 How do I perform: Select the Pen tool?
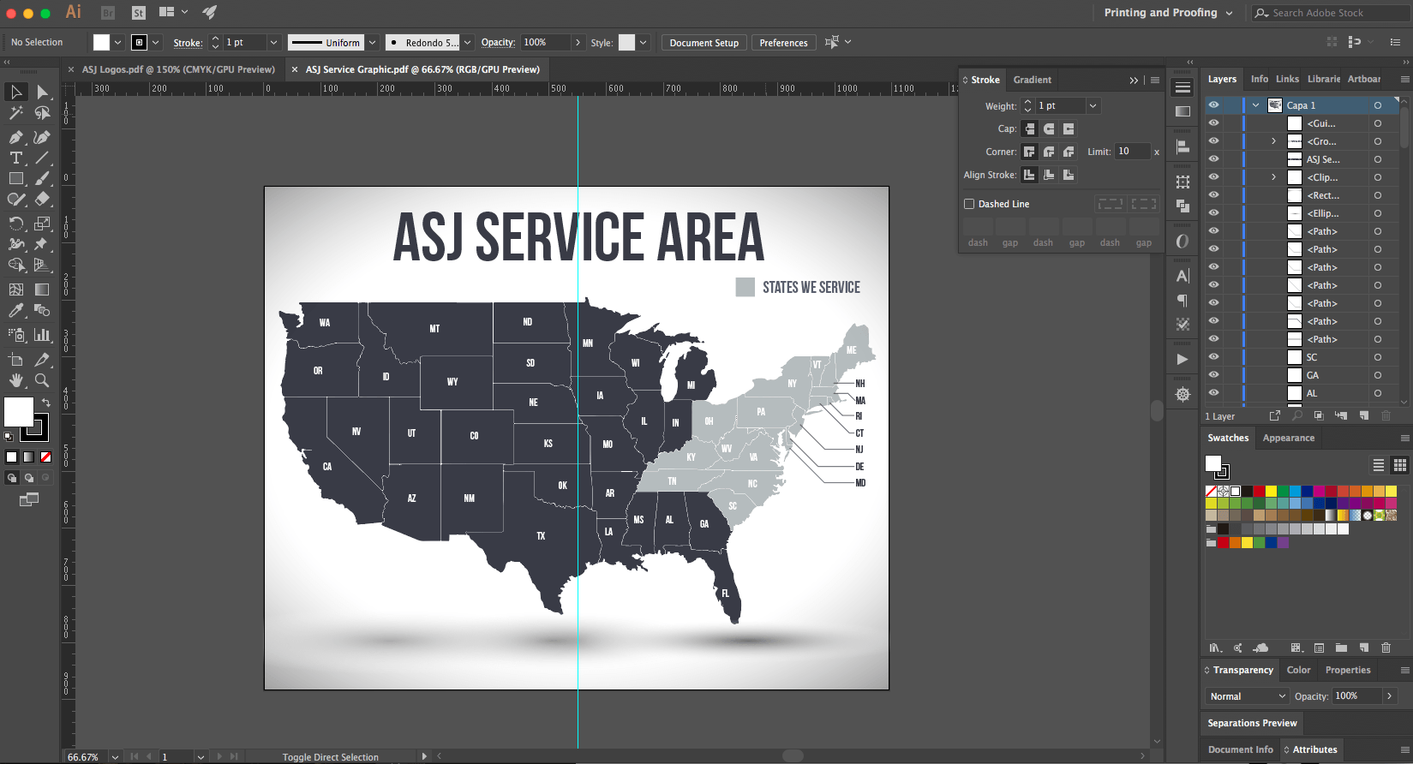tap(15, 137)
